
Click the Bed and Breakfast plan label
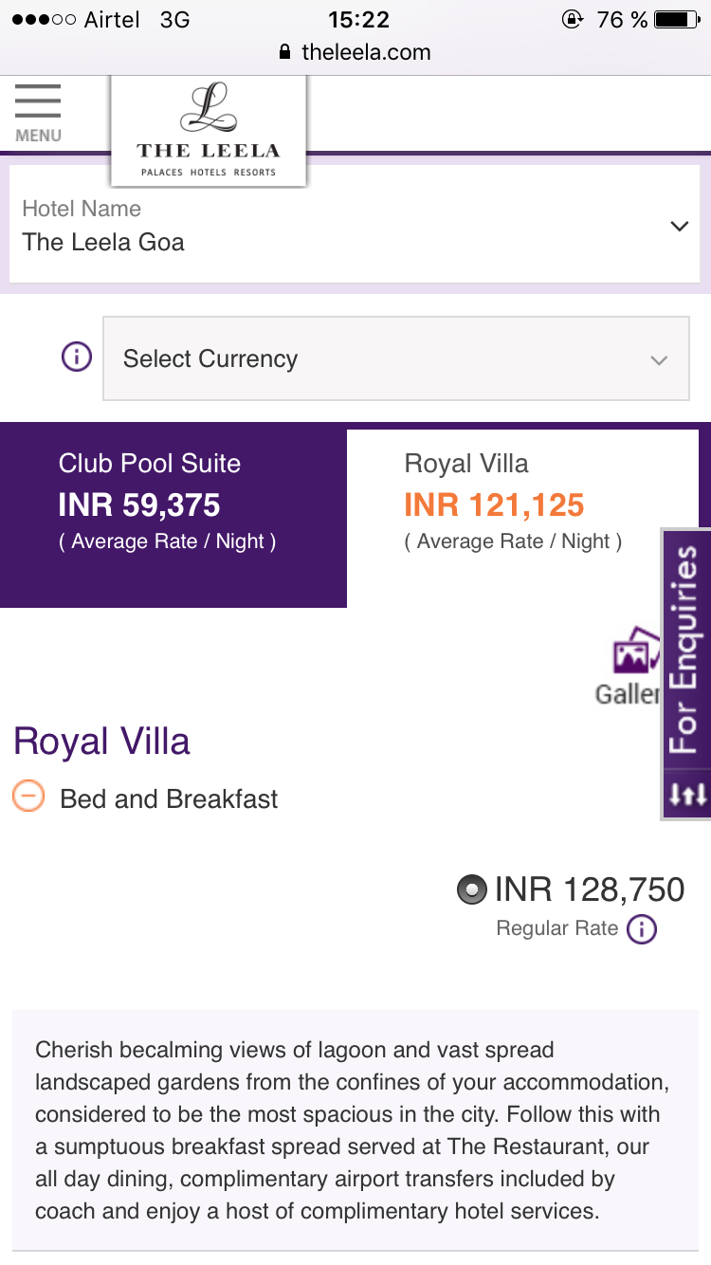coord(169,798)
